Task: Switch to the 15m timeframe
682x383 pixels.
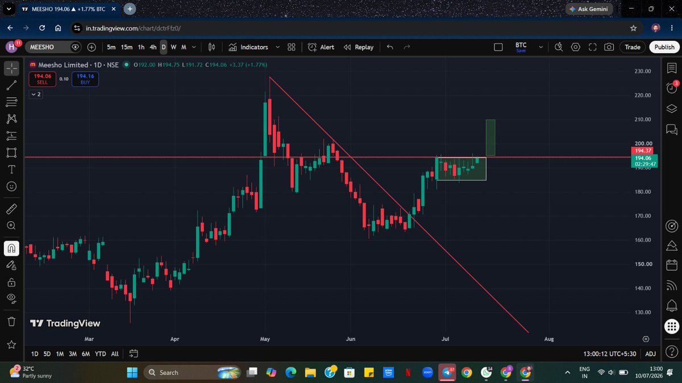Action: tap(127, 47)
